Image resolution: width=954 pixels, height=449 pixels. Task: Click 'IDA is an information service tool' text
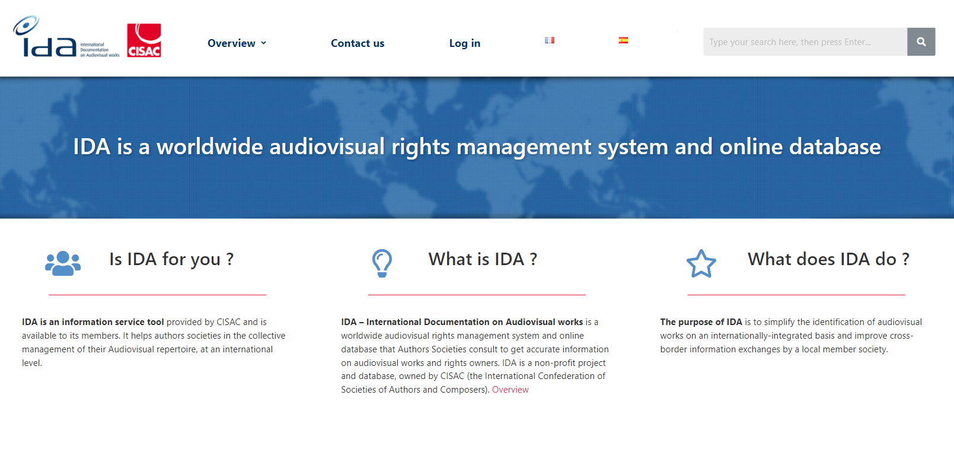93,322
